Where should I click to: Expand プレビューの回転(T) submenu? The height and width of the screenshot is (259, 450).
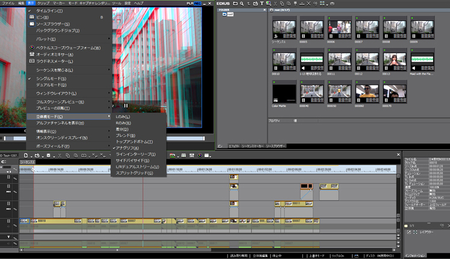coord(69,108)
